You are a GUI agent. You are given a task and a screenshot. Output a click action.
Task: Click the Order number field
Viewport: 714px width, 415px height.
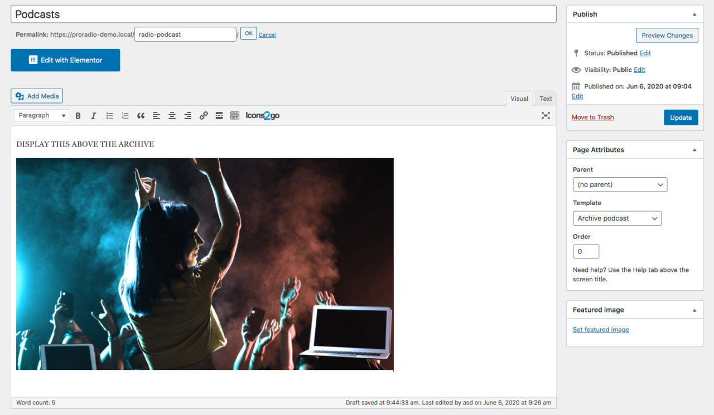[586, 252]
